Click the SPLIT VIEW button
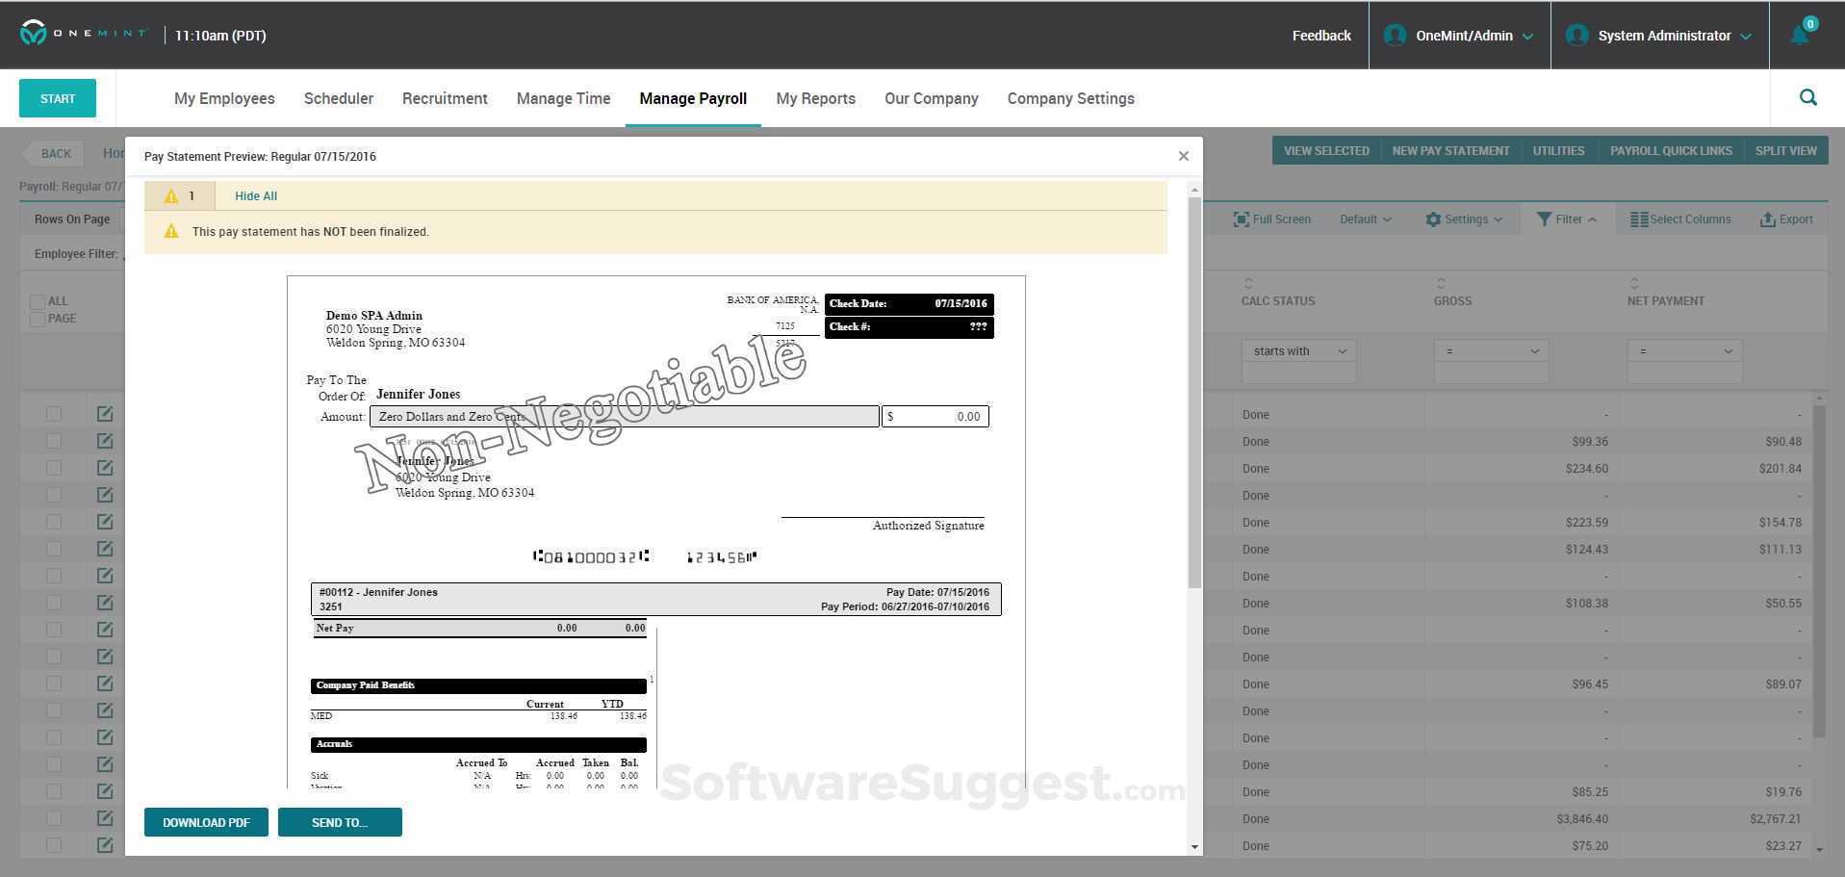The width and height of the screenshot is (1845, 877). 1785,151
